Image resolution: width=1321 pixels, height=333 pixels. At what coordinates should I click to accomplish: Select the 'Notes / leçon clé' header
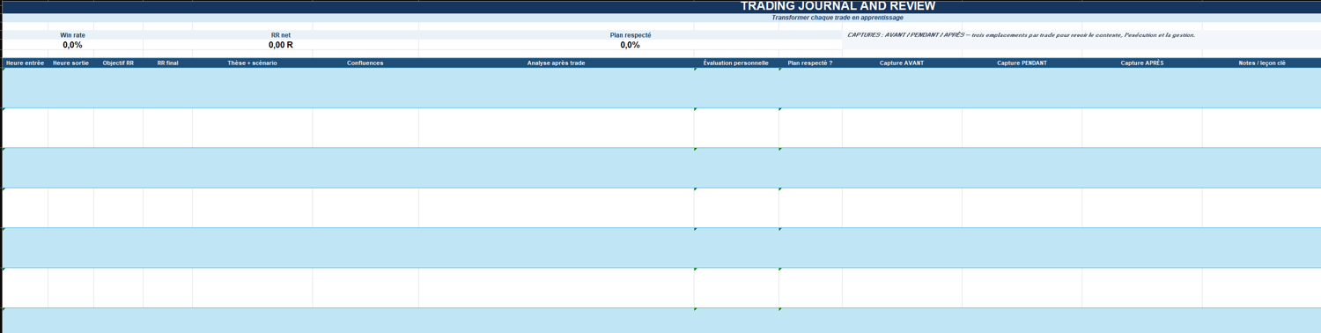[x=1262, y=63]
